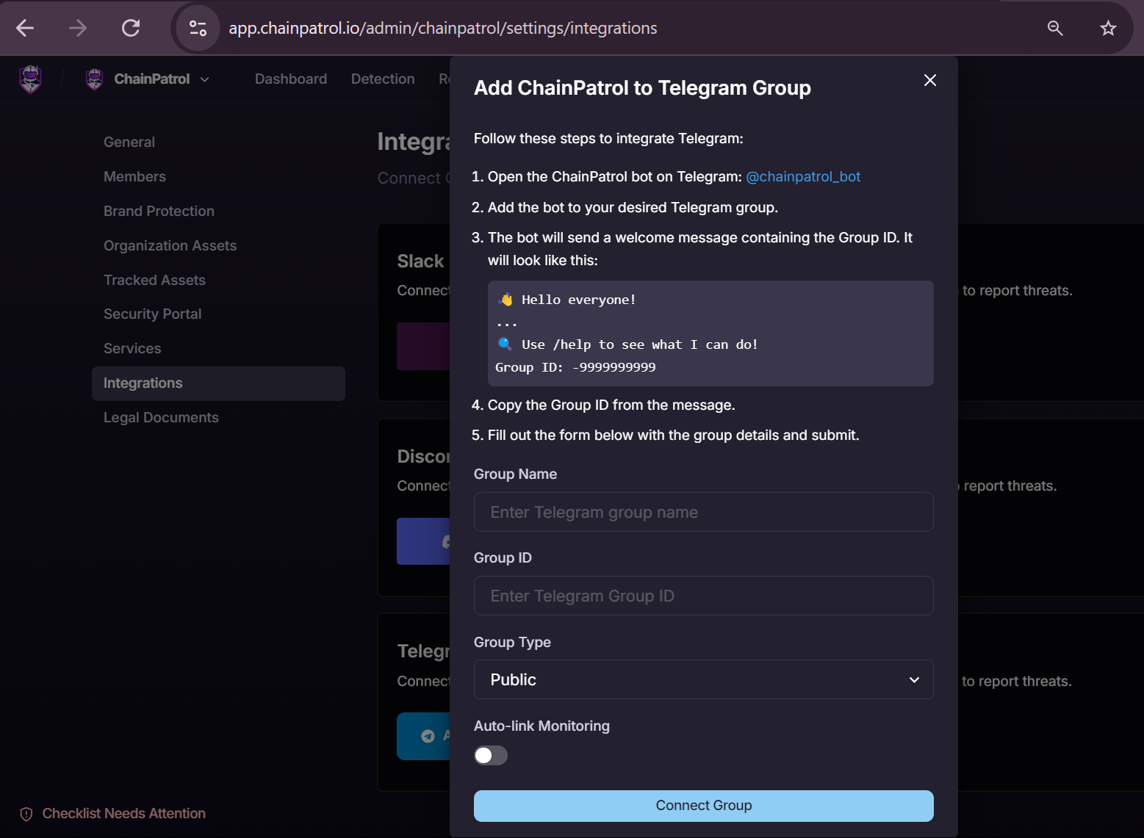Click the browser reload icon
Screen dimensions: 1144x838
tap(131, 28)
